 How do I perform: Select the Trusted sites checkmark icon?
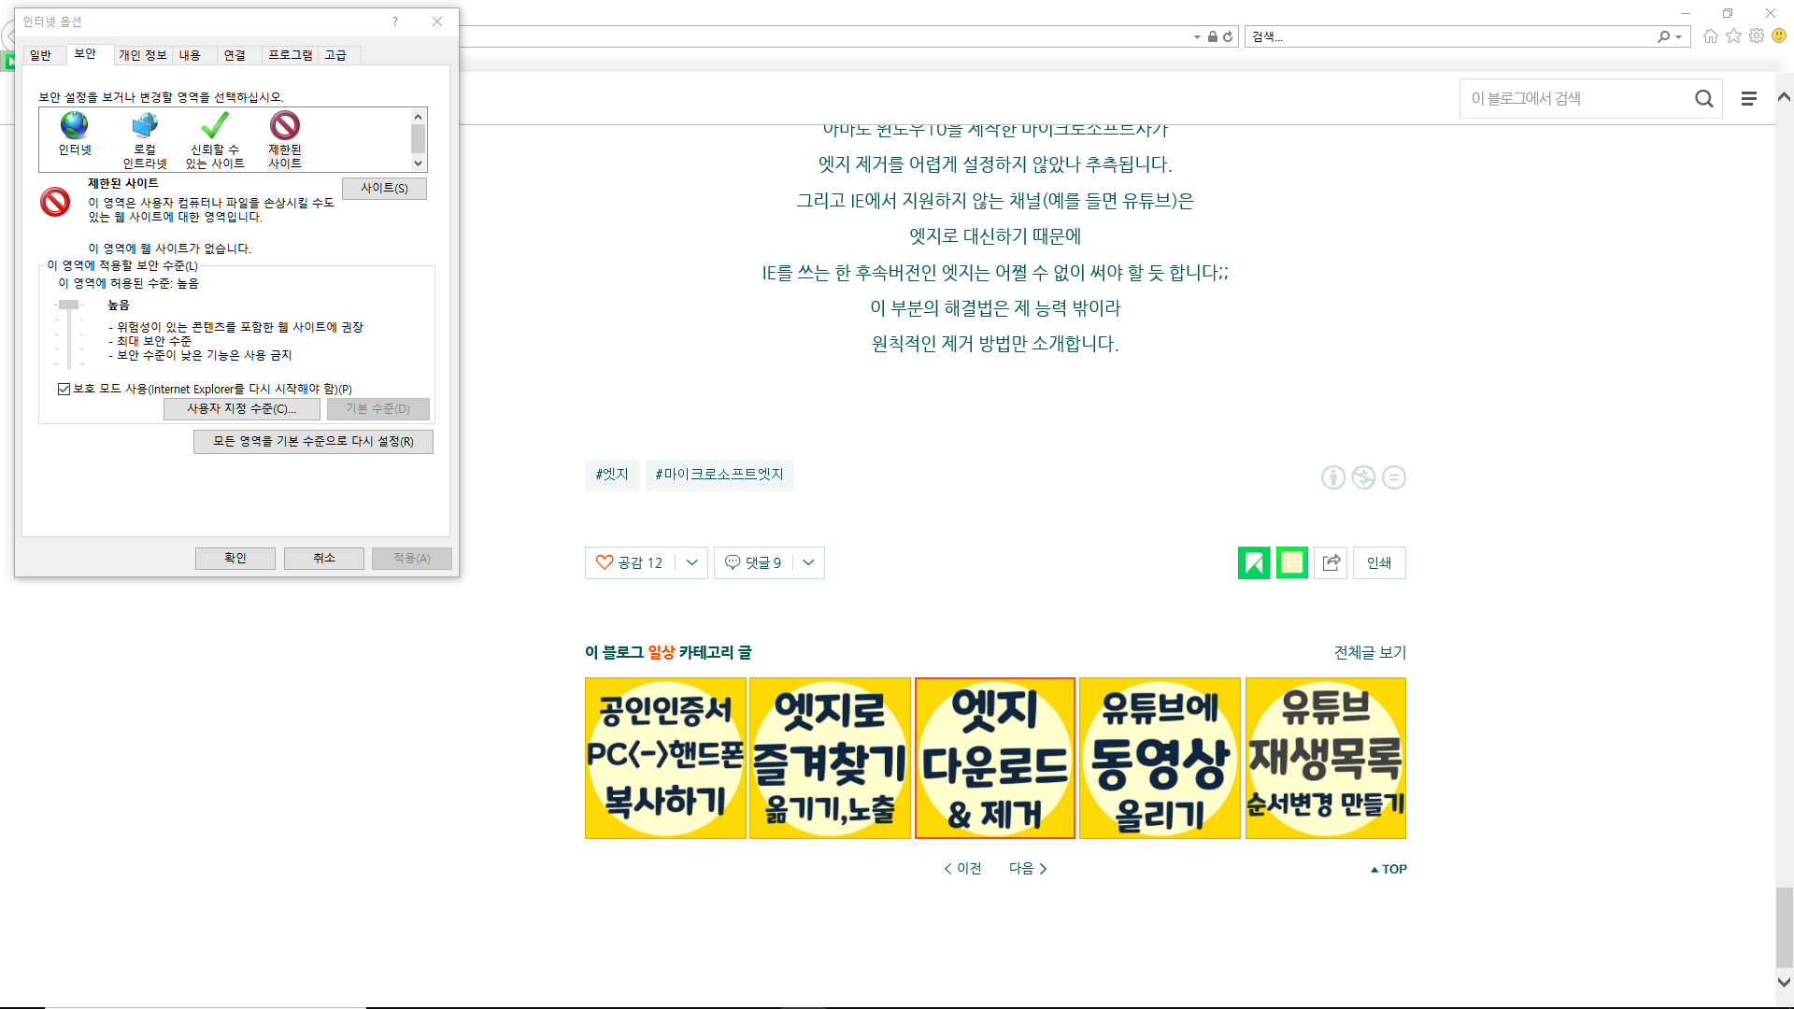point(215,125)
